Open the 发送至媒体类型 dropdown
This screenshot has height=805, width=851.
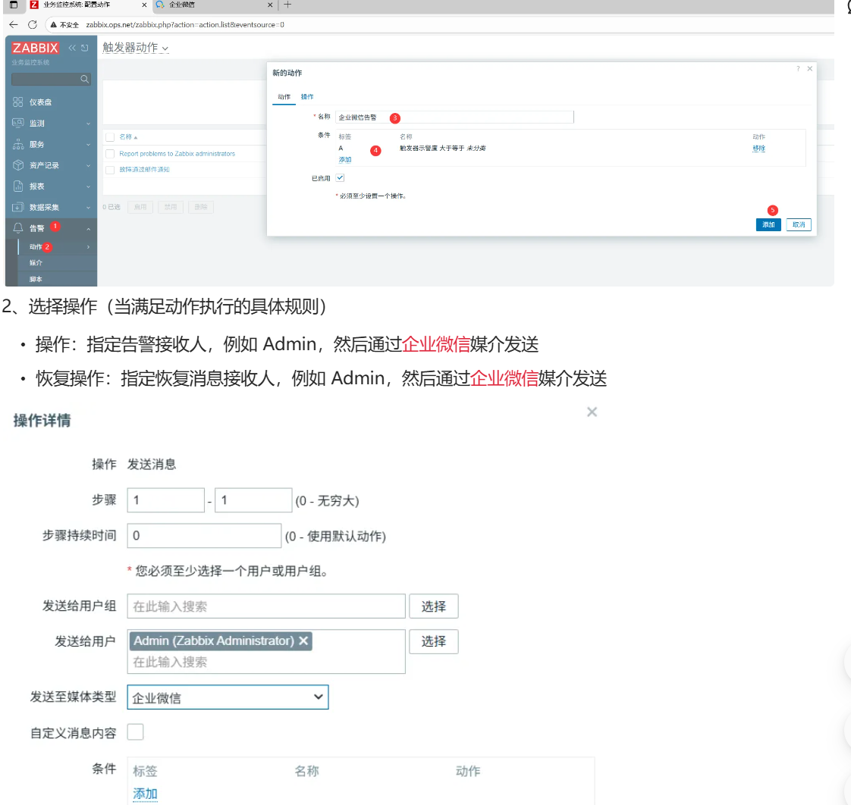(x=228, y=697)
